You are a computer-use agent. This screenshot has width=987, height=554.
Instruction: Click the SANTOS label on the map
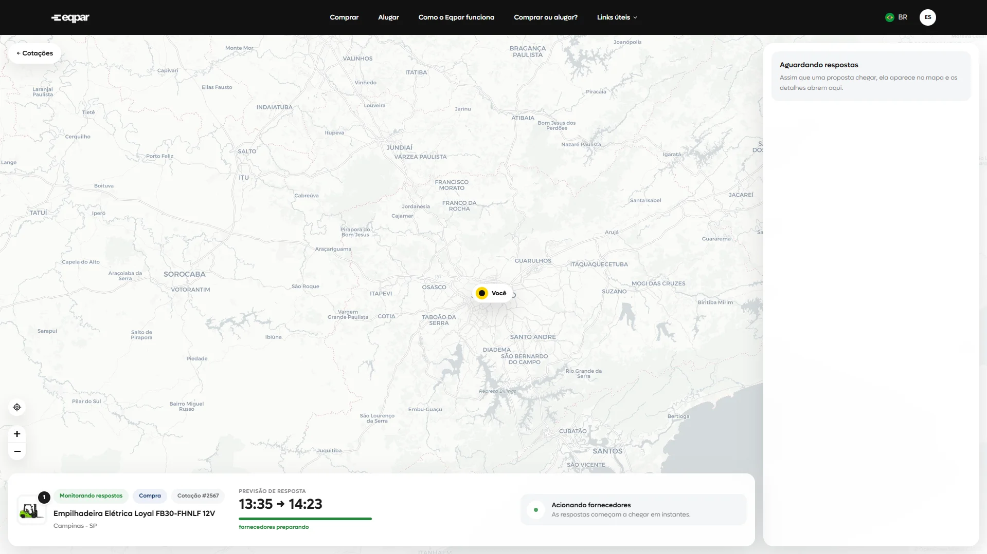click(x=607, y=451)
